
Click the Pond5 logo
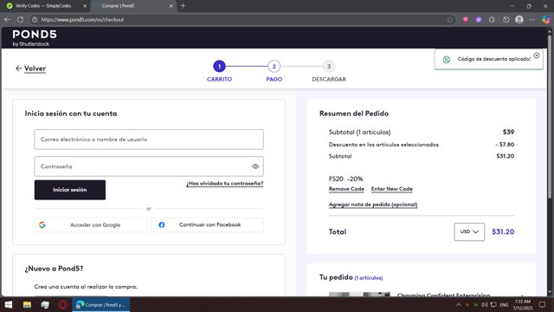(35, 38)
